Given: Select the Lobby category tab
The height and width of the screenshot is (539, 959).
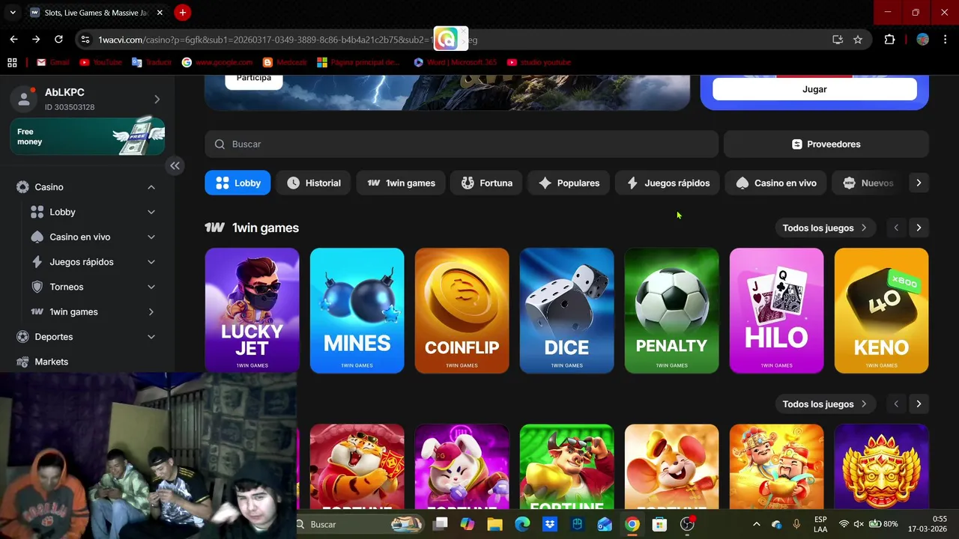Looking at the screenshot, I should click(238, 183).
